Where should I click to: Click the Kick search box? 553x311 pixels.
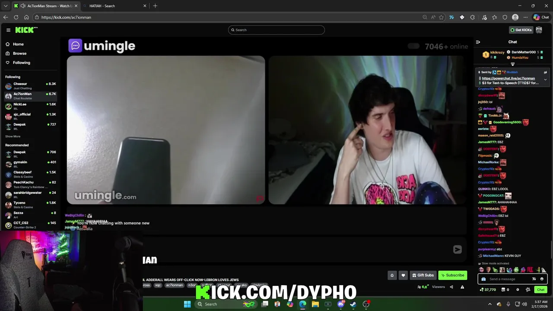(276, 30)
